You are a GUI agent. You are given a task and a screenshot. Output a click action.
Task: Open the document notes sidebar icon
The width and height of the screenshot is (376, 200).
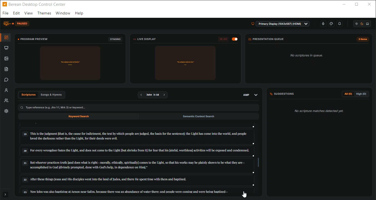tap(6, 69)
